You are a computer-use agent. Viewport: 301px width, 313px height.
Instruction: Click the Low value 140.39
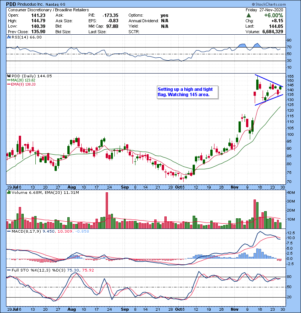pyautogui.click(x=38, y=26)
